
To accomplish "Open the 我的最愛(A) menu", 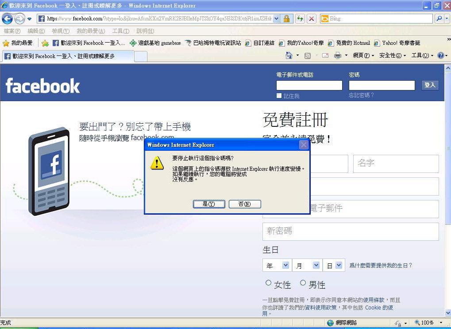I will 91,31.
